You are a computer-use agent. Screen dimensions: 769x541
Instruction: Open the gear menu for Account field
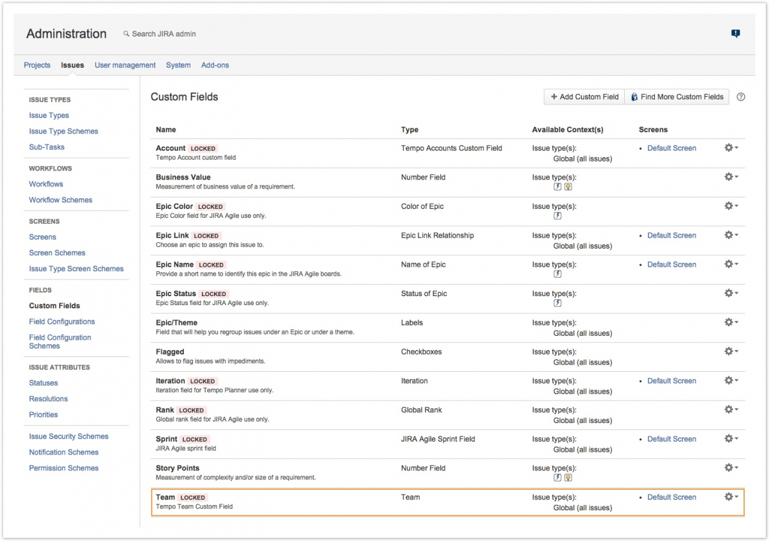[x=731, y=148]
